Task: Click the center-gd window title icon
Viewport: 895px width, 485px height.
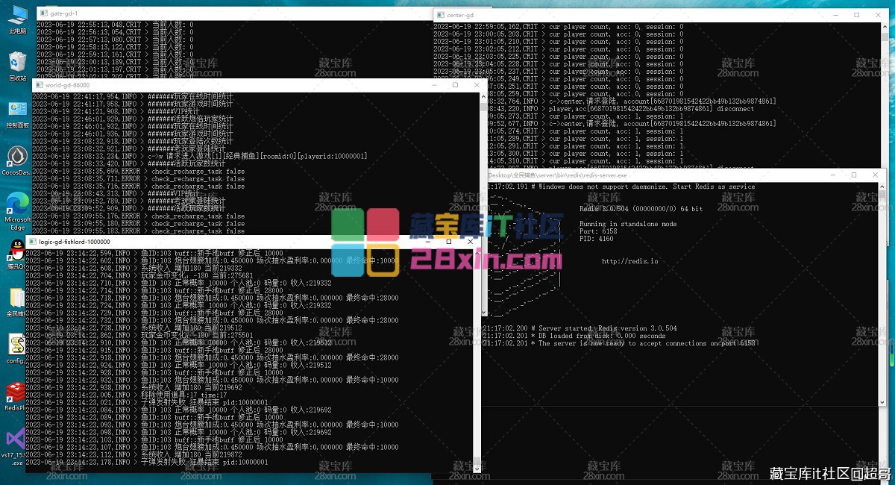Action: (x=439, y=15)
